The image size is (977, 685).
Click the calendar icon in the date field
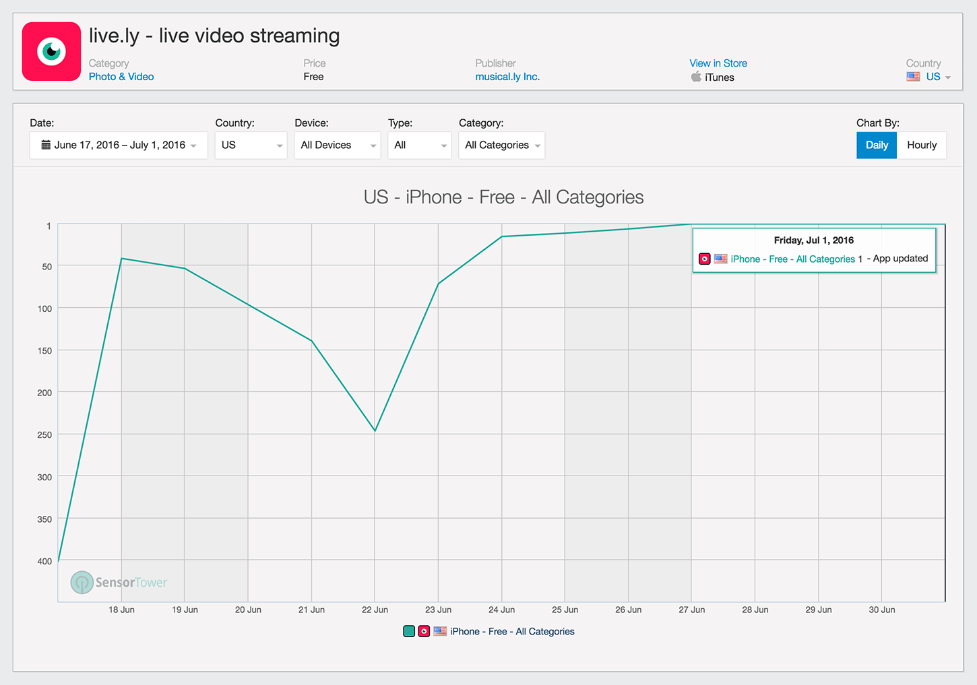46,145
